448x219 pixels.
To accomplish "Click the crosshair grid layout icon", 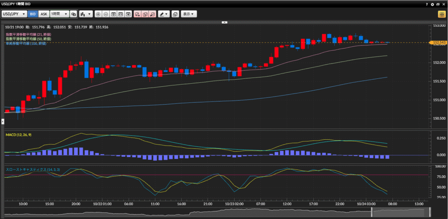I will point(113,14).
